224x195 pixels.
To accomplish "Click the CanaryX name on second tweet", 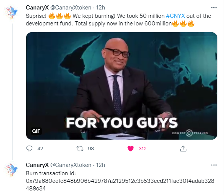I will point(37,165).
